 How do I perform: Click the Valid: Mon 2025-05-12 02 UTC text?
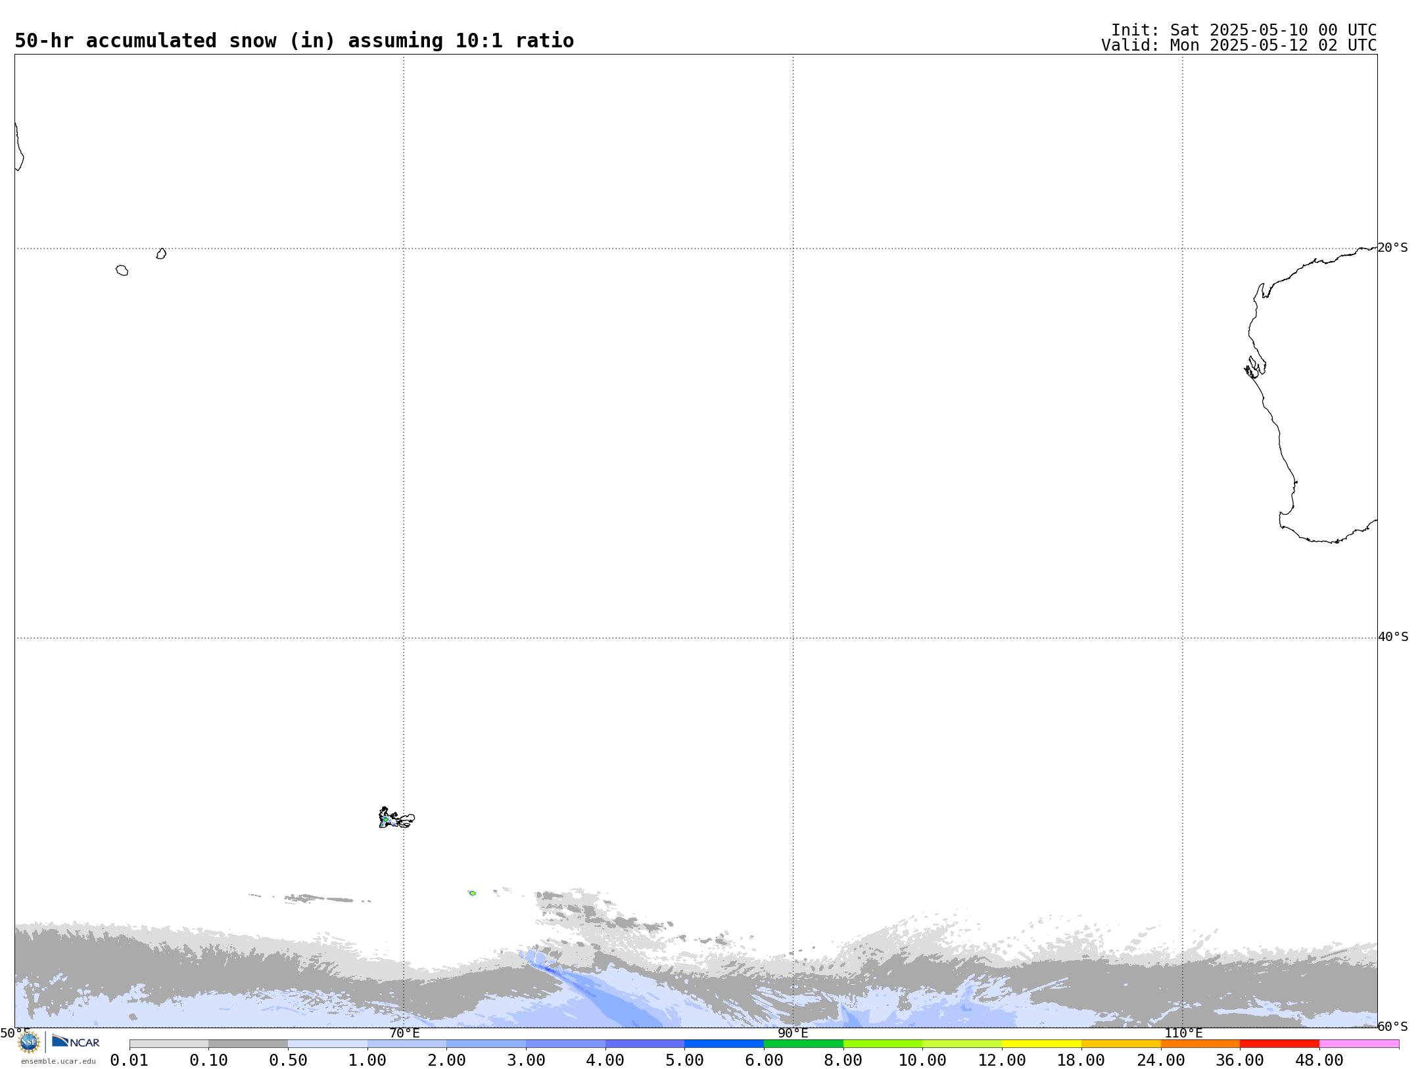[1239, 45]
